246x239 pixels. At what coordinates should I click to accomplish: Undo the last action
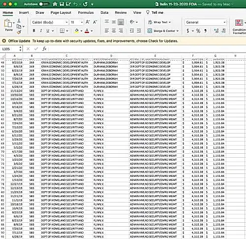[75, 4]
